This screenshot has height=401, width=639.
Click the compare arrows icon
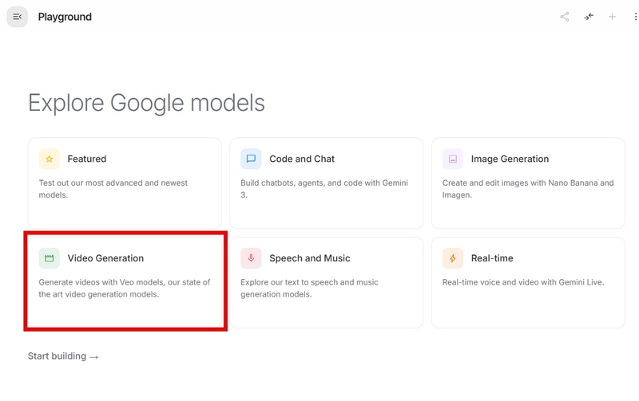[589, 17]
